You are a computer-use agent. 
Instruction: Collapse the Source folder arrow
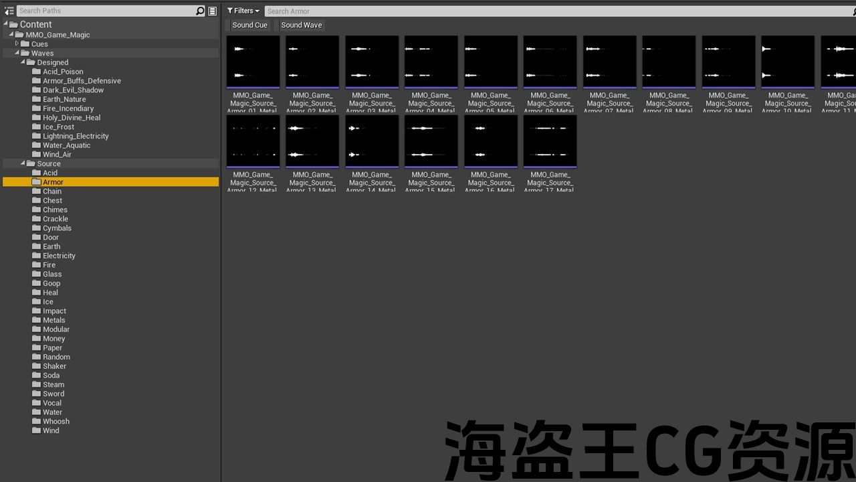pos(23,163)
